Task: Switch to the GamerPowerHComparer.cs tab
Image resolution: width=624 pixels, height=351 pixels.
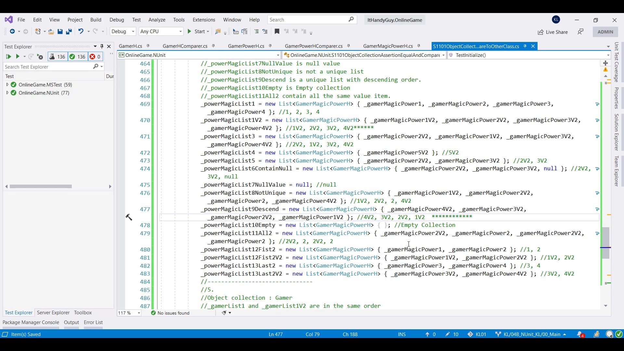Action: coord(314,46)
